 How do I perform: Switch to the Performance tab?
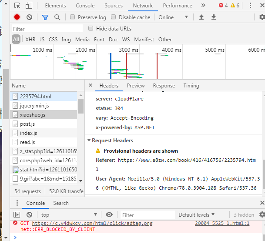[178, 6]
